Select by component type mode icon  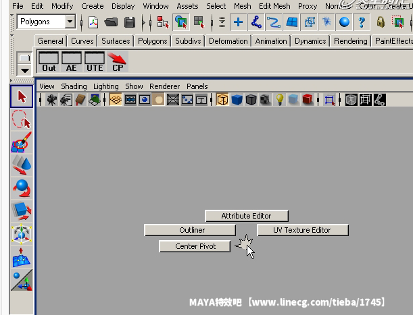click(199, 22)
